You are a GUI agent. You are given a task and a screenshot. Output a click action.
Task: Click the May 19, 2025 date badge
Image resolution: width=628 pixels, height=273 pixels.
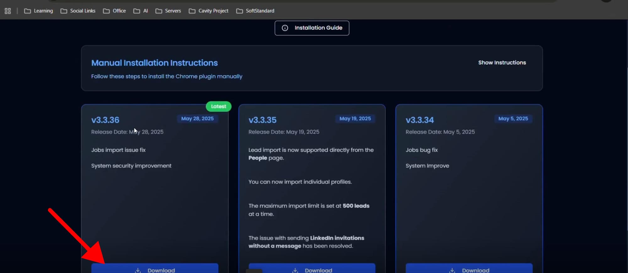(355, 118)
